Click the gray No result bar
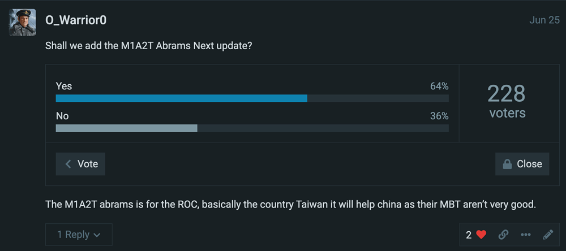 tap(126, 128)
